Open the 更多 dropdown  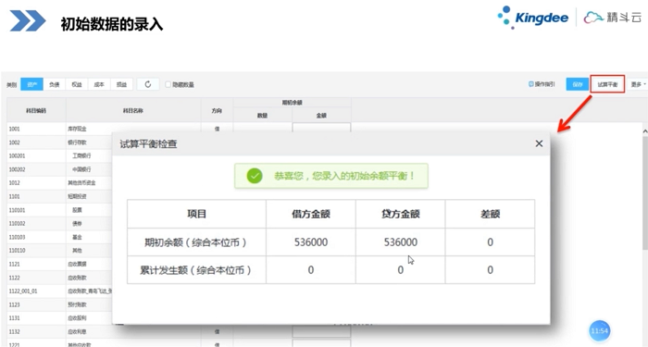(638, 84)
